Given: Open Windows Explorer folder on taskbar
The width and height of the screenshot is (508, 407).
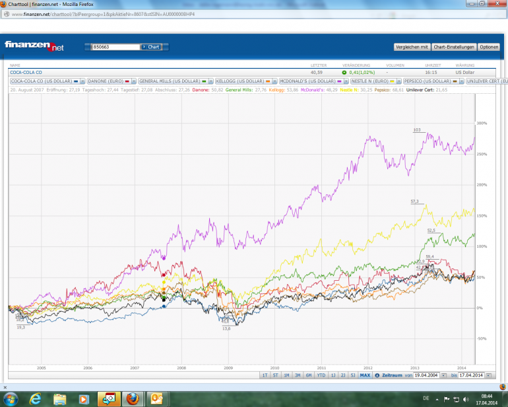Looking at the screenshot, I should coord(59,399).
